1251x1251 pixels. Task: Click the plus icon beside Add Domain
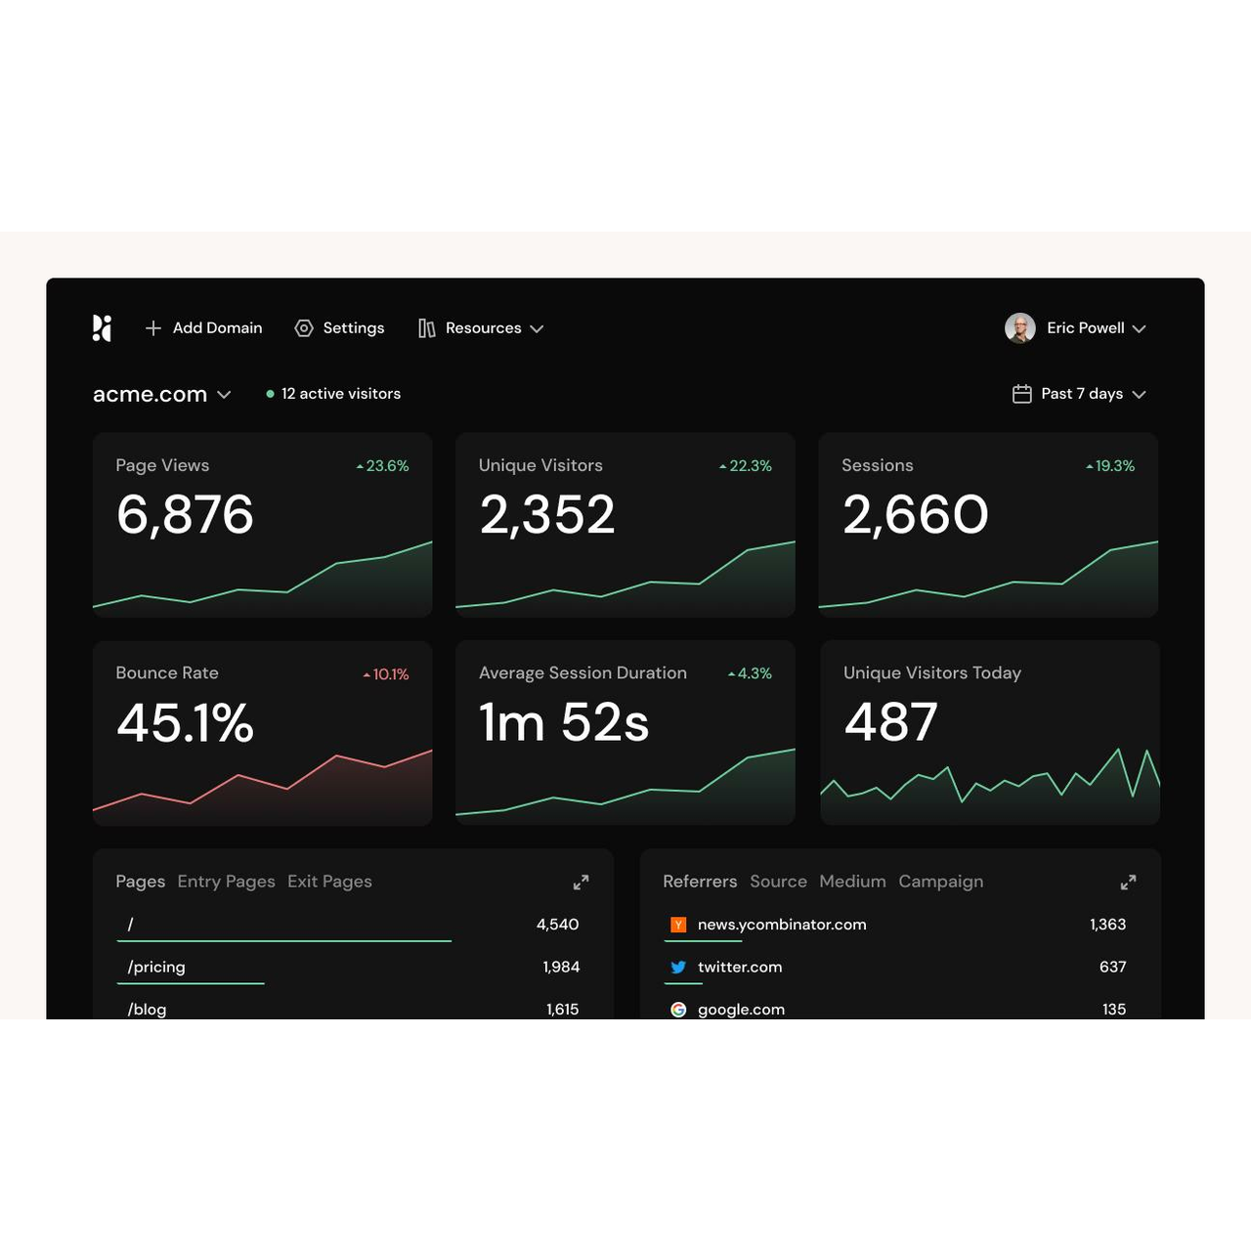pos(152,328)
